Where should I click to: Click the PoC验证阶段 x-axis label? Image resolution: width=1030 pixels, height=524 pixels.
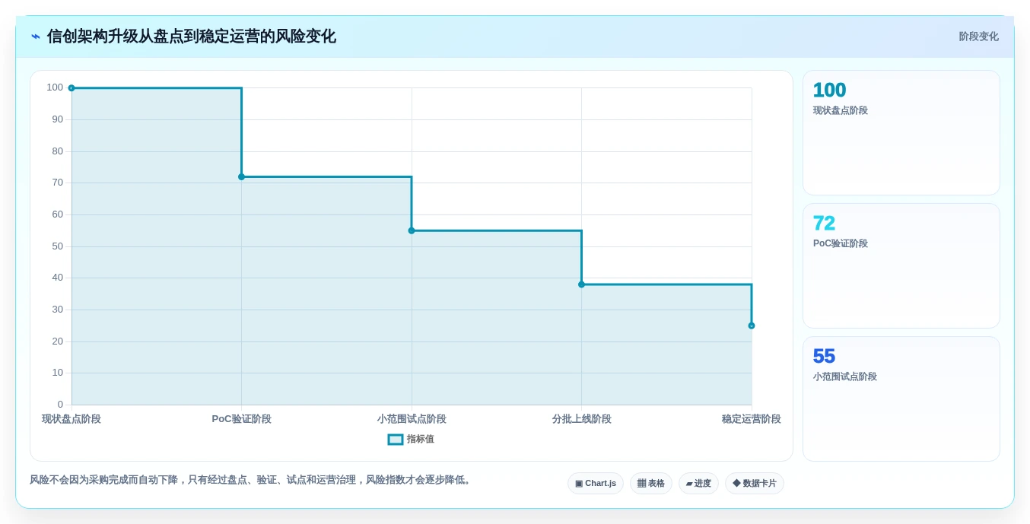[241, 419]
